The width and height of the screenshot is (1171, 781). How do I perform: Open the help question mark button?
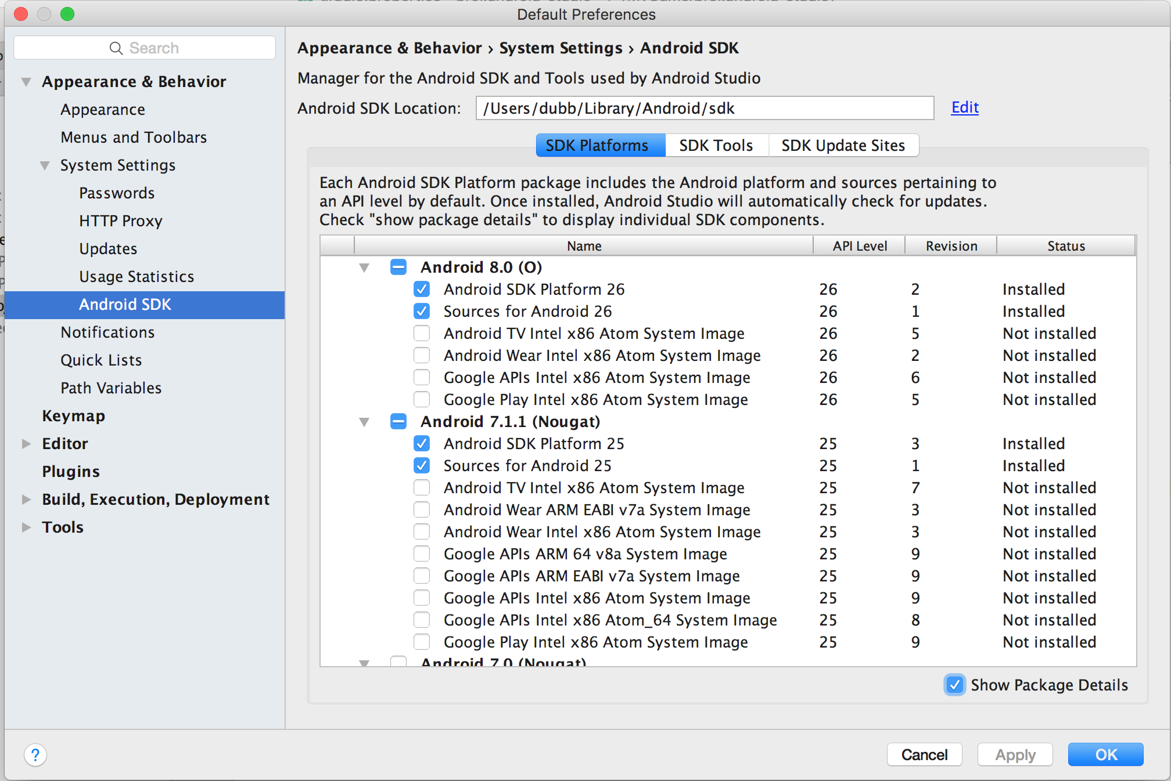[x=35, y=755]
